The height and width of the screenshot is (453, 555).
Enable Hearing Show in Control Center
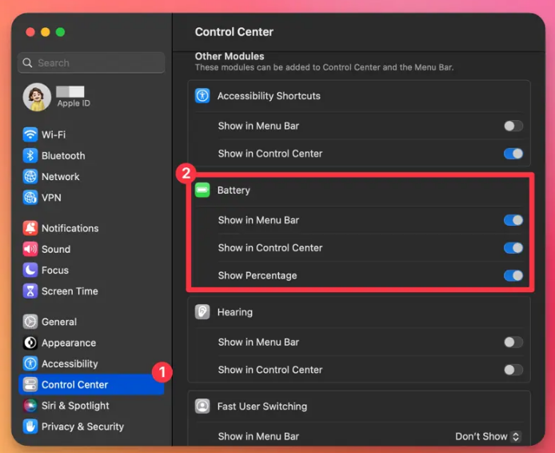click(513, 370)
